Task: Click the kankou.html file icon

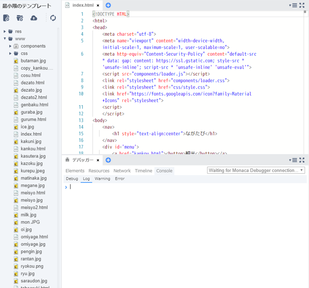Action: pos(16,149)
